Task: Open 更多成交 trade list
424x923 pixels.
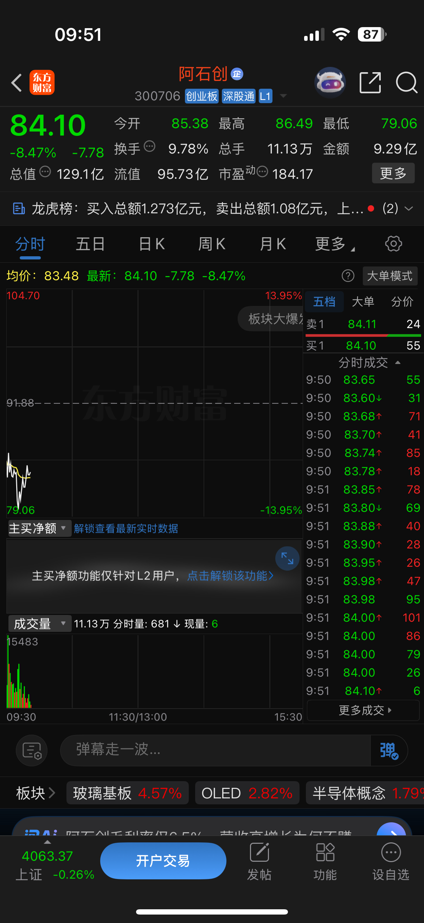Action: pyautogui.click(x=363, y=710)
